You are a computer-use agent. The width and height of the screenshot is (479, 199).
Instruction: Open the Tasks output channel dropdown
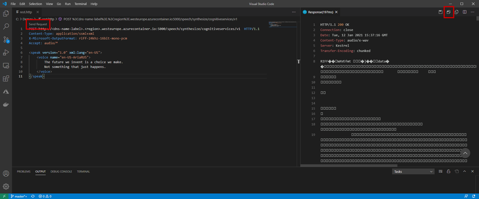coord(413,172)
